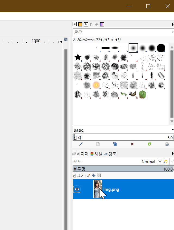This screenshot has height=230, width=174.
Task: Maximize the GIMP window
Action: click(148, 6)
